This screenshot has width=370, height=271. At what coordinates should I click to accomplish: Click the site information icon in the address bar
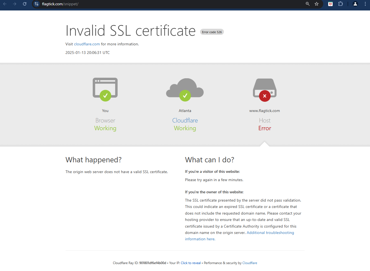36,4
